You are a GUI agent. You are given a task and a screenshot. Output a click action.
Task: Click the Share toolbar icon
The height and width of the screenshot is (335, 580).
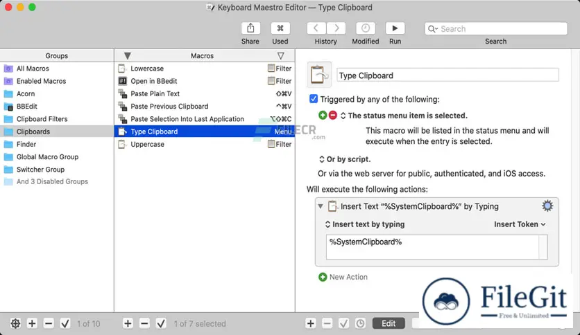click(x=250, y=28)
